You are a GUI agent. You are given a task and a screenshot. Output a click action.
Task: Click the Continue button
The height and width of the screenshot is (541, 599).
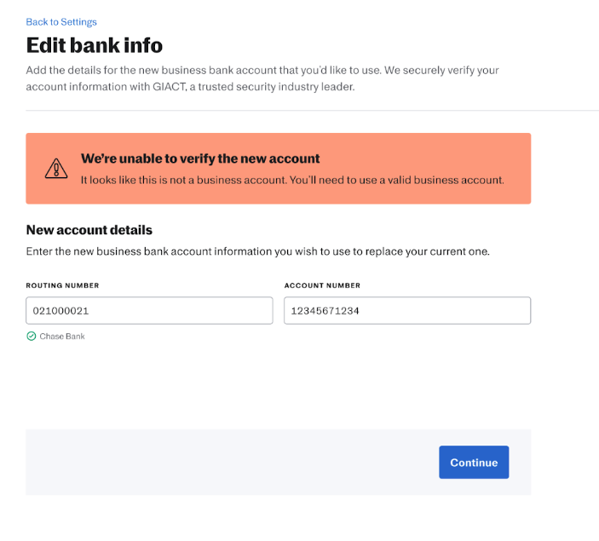[x=474, y=462]
